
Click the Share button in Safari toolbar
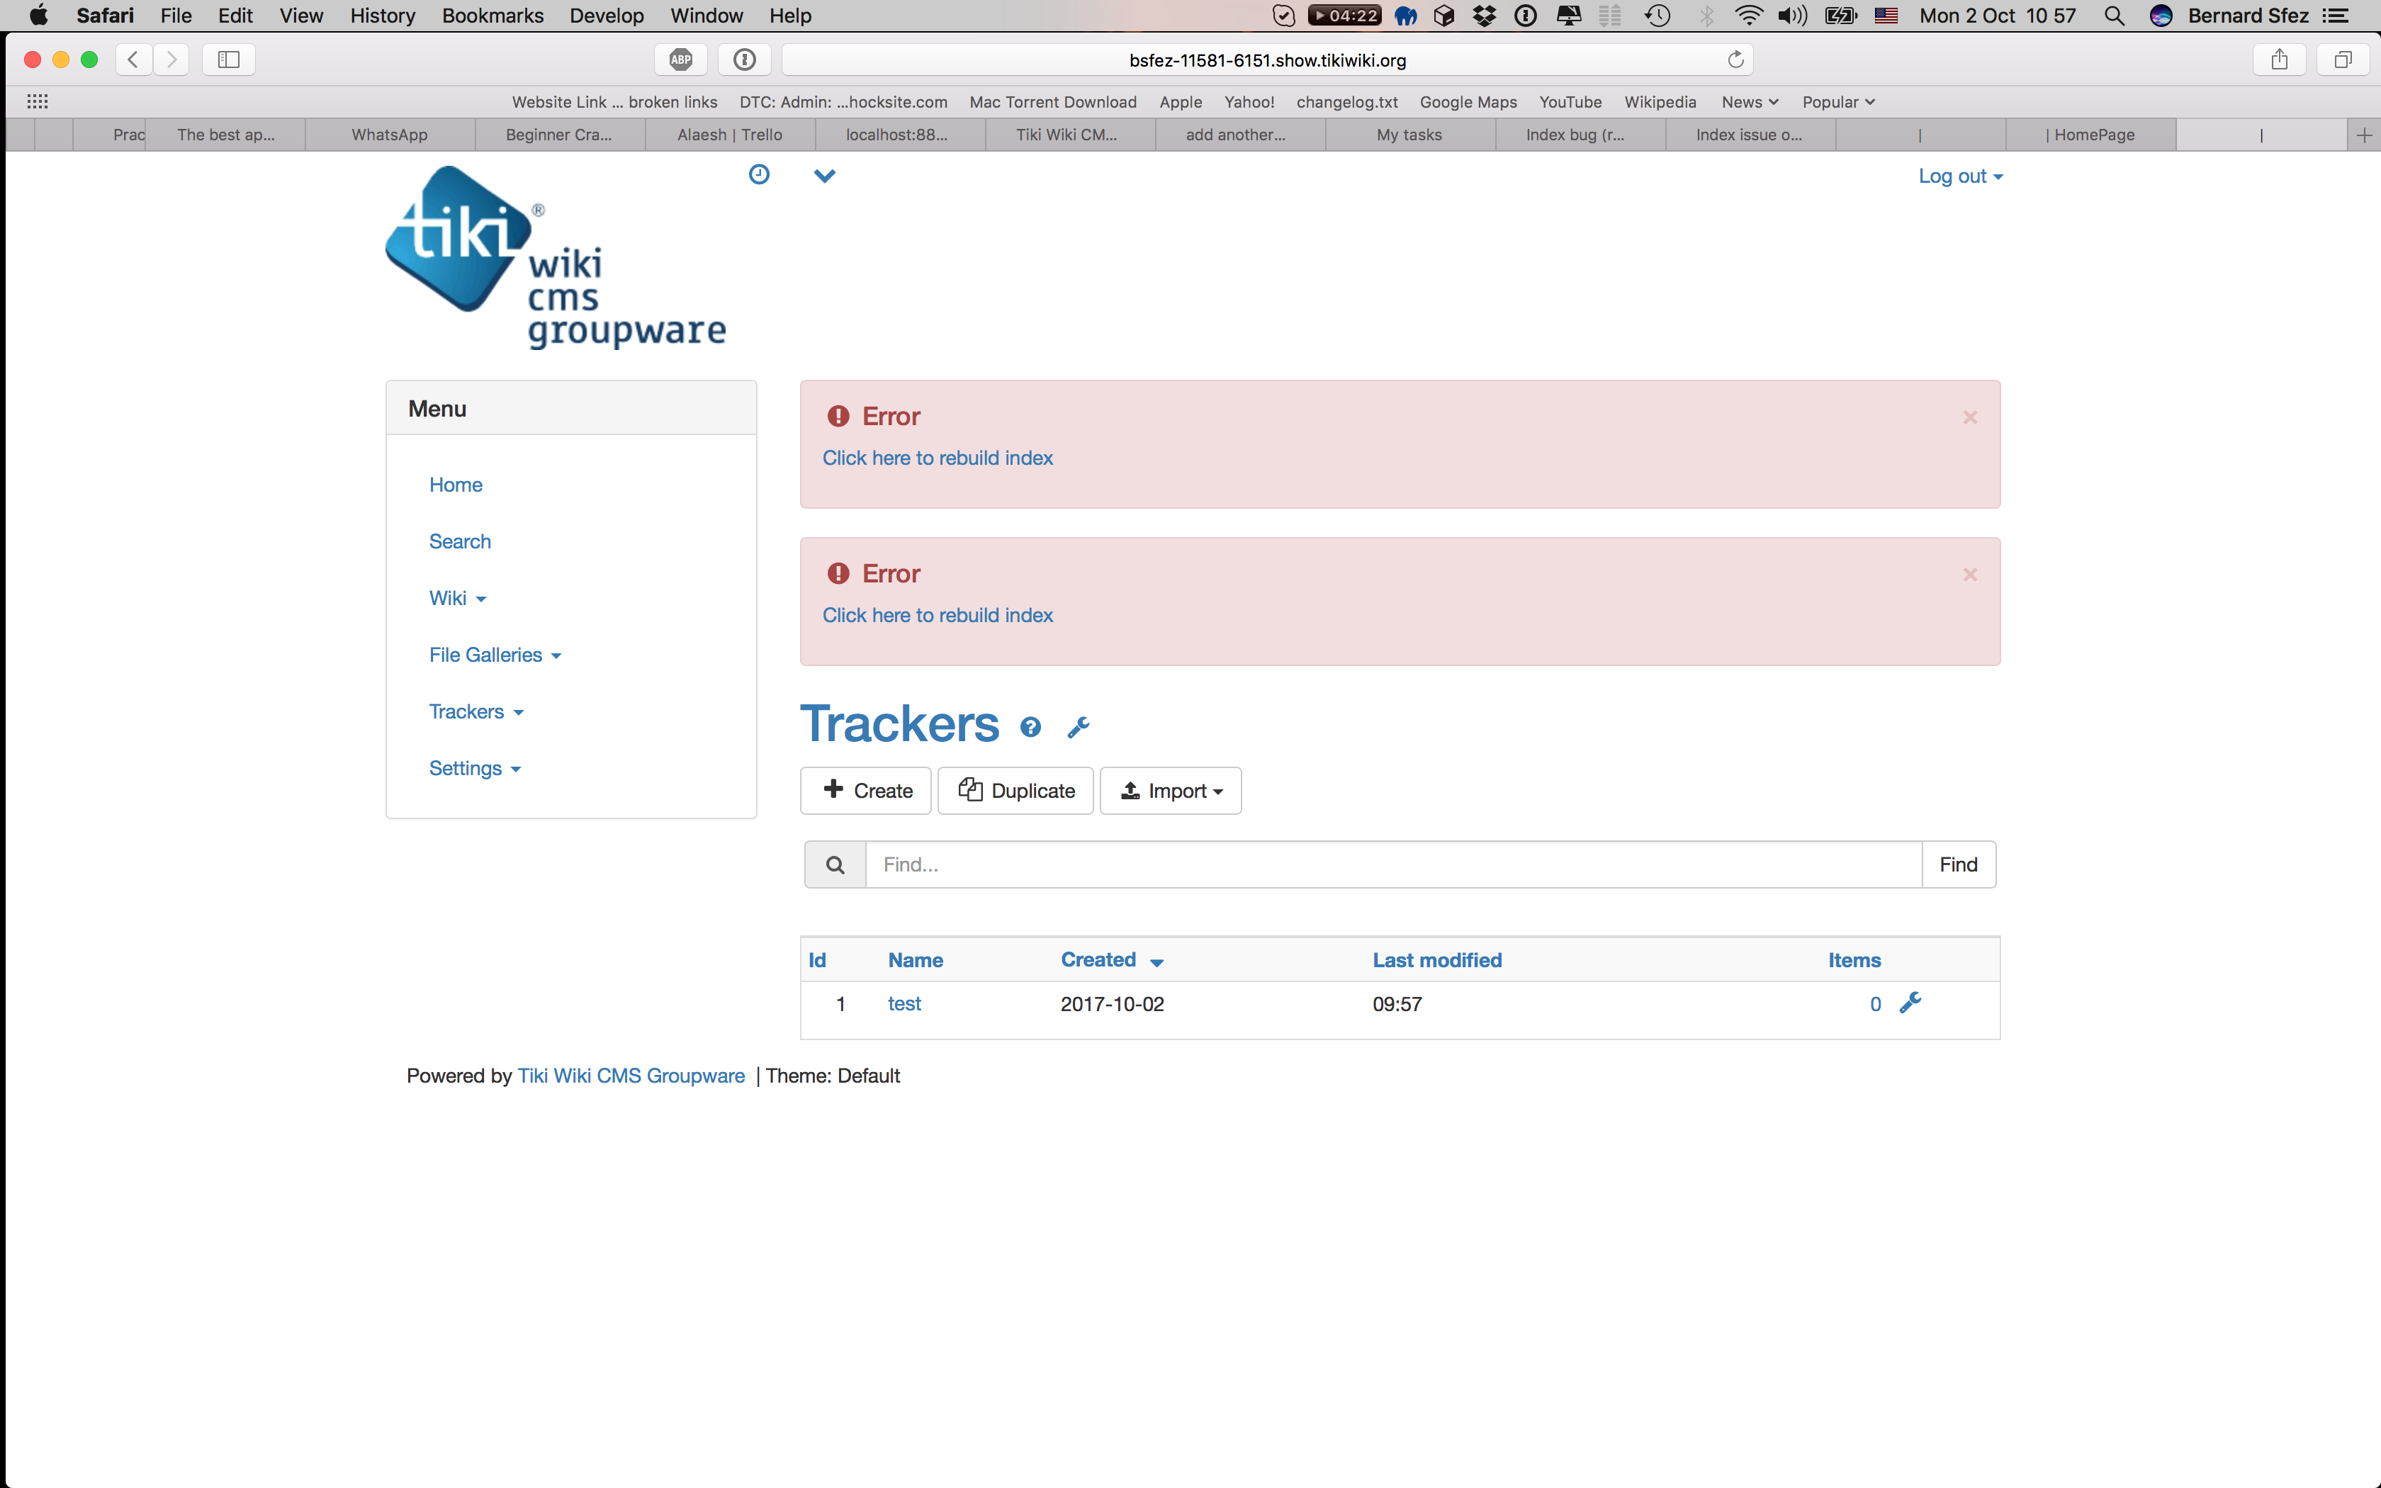tap(2279, 60)
